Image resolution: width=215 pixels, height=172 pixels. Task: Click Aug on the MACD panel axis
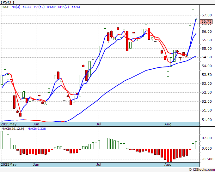point(168,164)
